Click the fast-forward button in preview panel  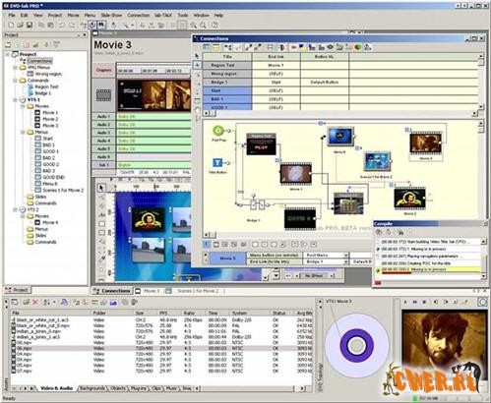point(414,302)
